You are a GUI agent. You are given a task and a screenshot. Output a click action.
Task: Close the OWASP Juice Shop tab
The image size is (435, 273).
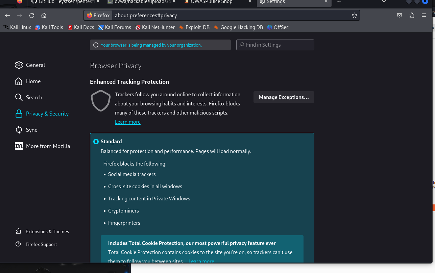tap(250, 2)
